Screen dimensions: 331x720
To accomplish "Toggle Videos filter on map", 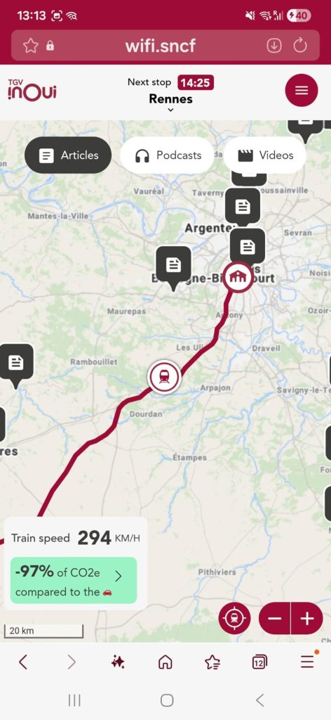I will (265, 155).
